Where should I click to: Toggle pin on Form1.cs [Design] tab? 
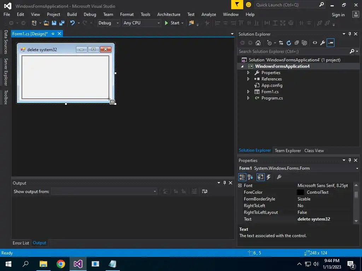pyautogui.click(x=53, y=34)
